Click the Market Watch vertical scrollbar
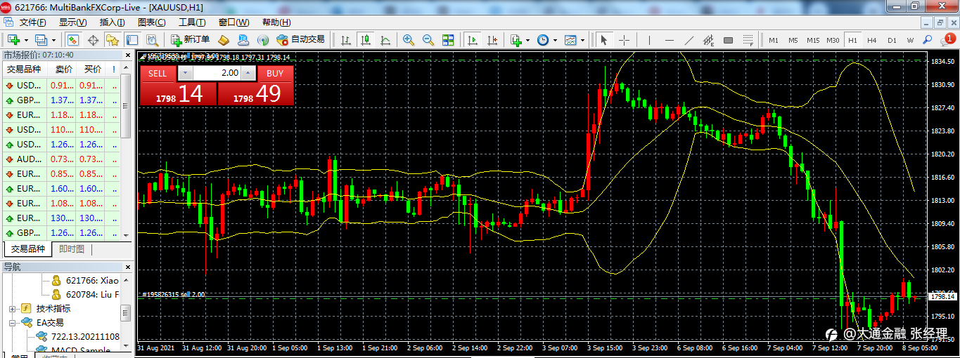Image resolution: width=960 pixels, height=358 pixels. (x=126, y=151)
